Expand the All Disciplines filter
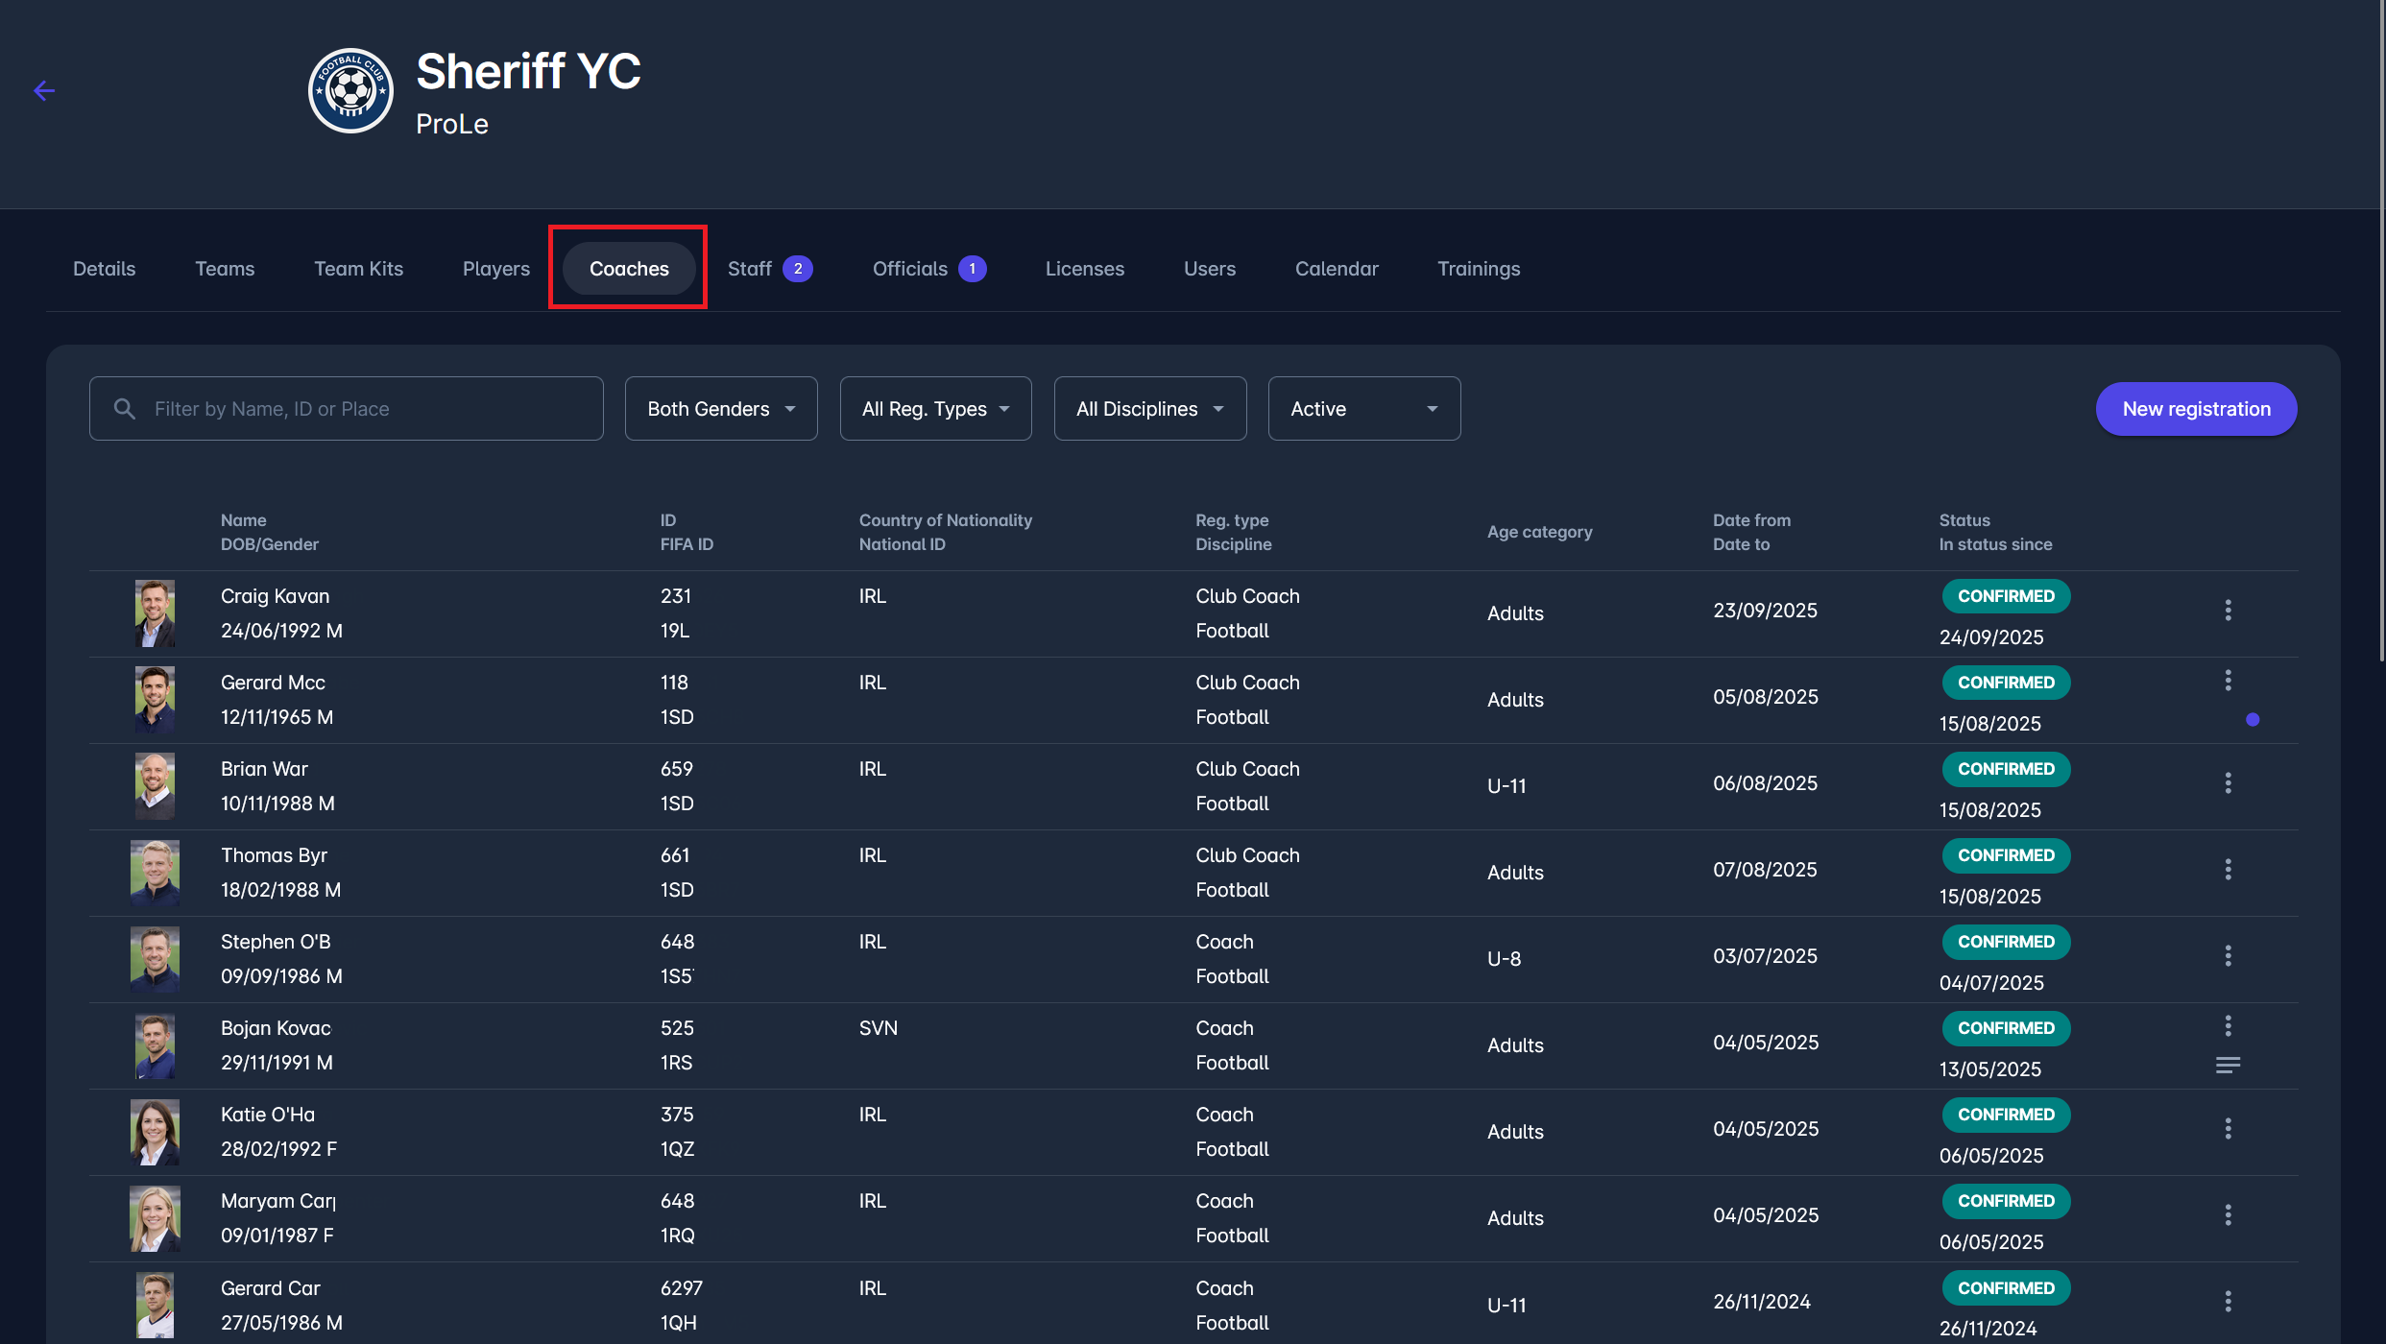This screenshot has height=1344, width=2386. click(x=1149, y=409)
